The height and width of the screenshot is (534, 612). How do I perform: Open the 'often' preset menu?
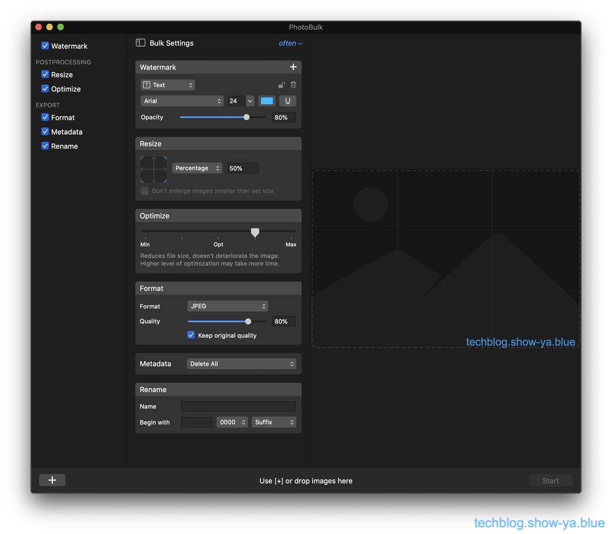tap(290, 43)
